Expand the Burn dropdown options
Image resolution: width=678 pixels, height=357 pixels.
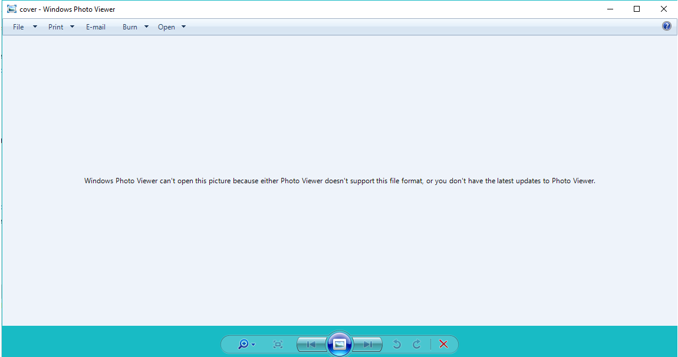(x=146, y=27)
